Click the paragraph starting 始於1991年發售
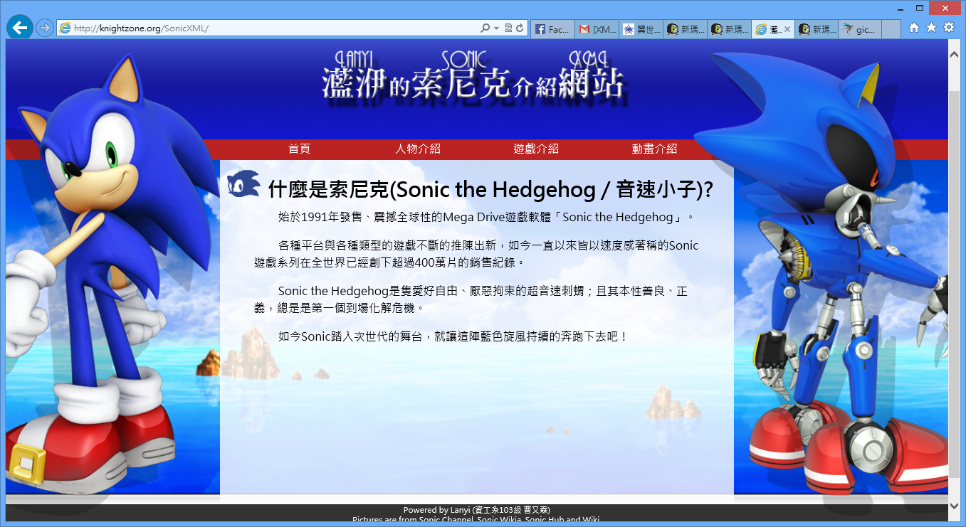966x527 pixels. [485, 217]
